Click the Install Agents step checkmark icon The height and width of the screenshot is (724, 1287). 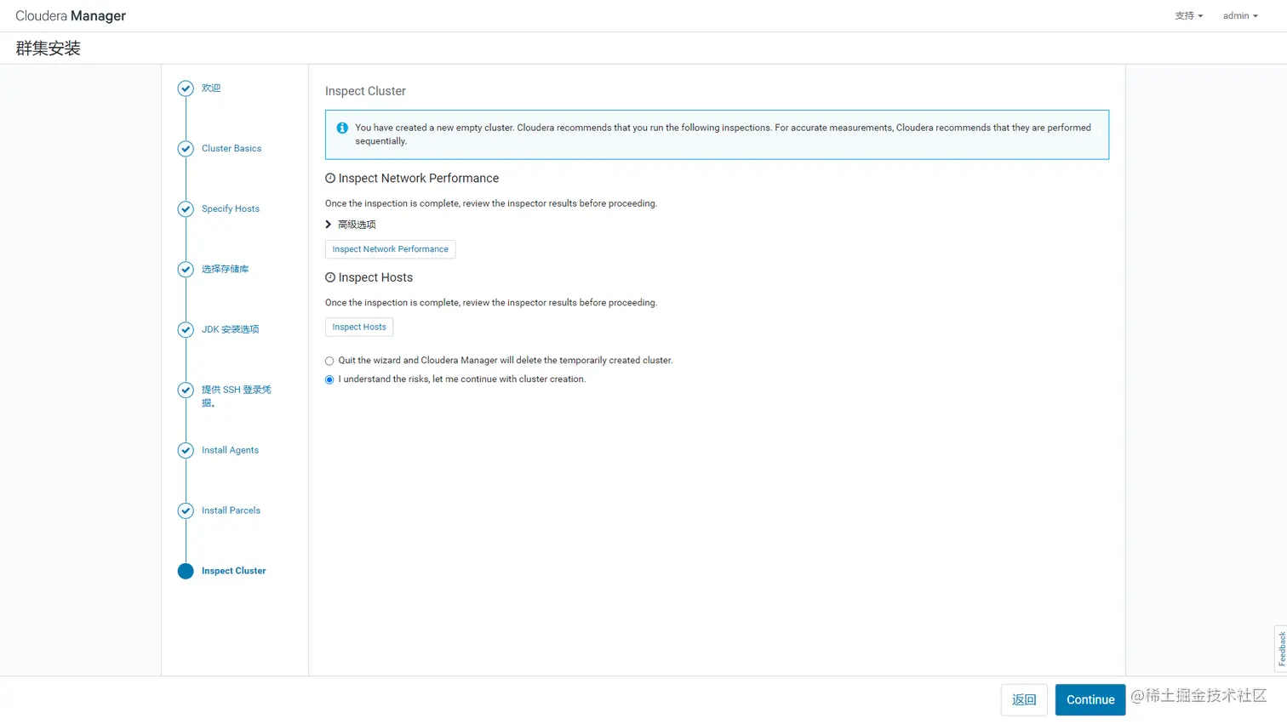[x=186, y=451]
